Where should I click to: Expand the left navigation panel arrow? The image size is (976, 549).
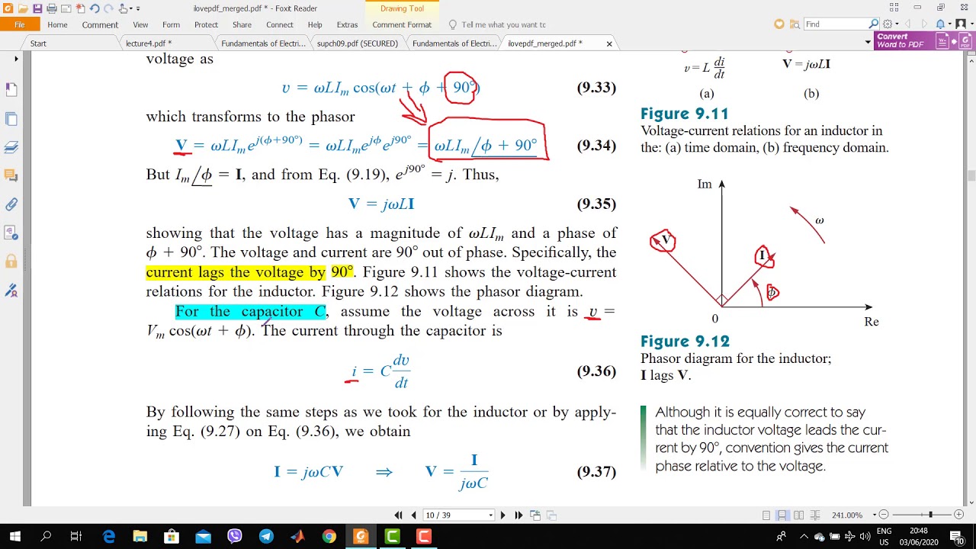[x=16, y=59]
